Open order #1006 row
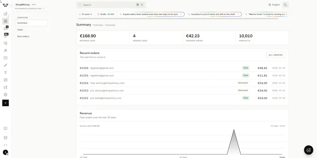Screen dimensions: 317x158 click(182, 68)
